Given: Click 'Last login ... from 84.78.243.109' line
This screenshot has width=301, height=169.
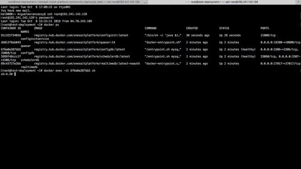Looking at the screenshot, I should point(46,21).
